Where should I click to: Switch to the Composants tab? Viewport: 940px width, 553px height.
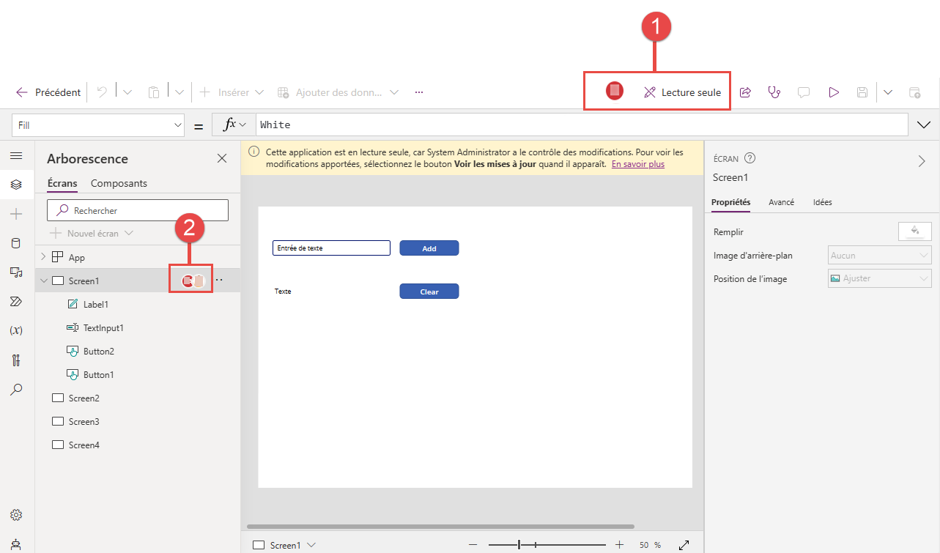click(x=119, y=183)
